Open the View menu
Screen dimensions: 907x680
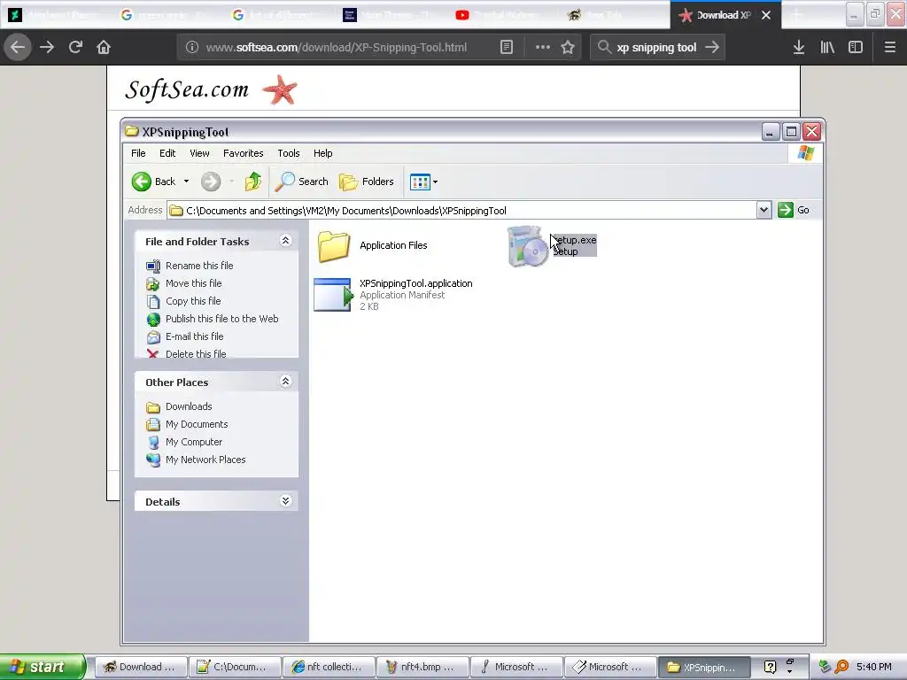199,153
